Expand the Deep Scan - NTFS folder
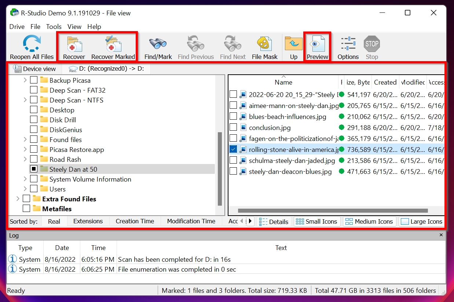This screenshot has width=454, height=302. coord(25,100)
